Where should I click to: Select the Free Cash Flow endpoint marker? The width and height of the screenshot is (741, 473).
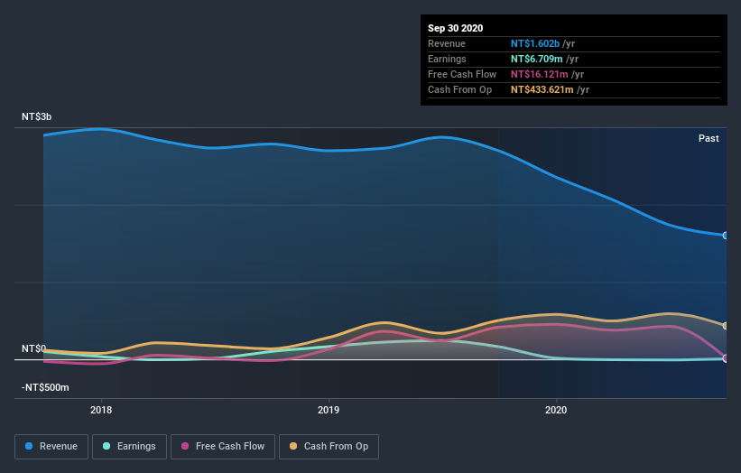pos(725,358)
